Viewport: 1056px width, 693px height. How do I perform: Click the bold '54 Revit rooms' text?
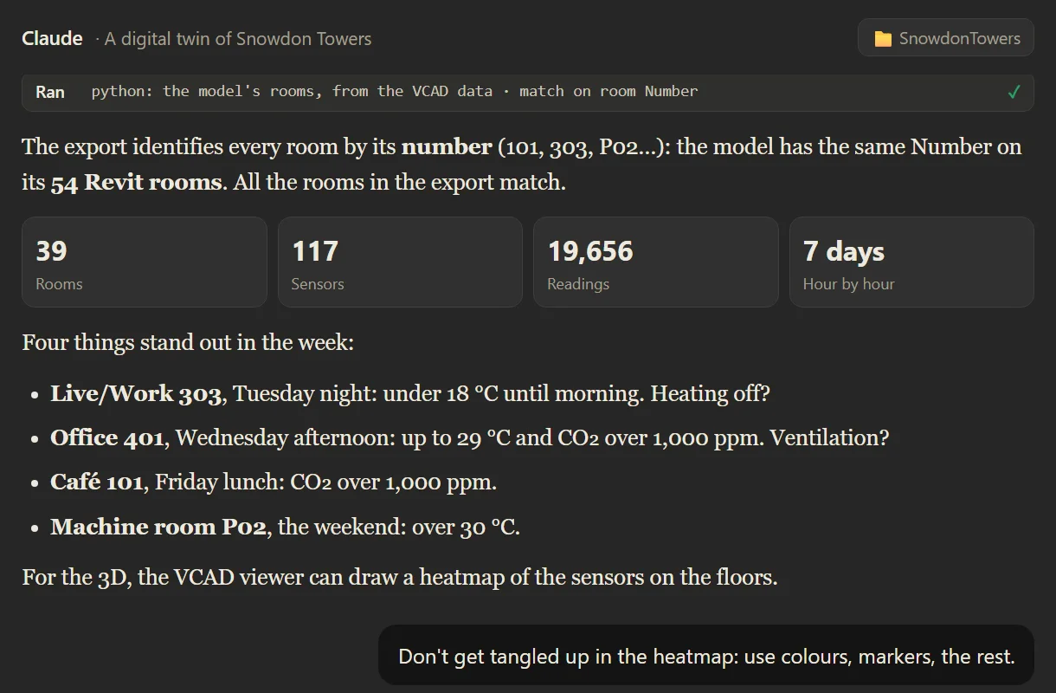tap(136, 184)
